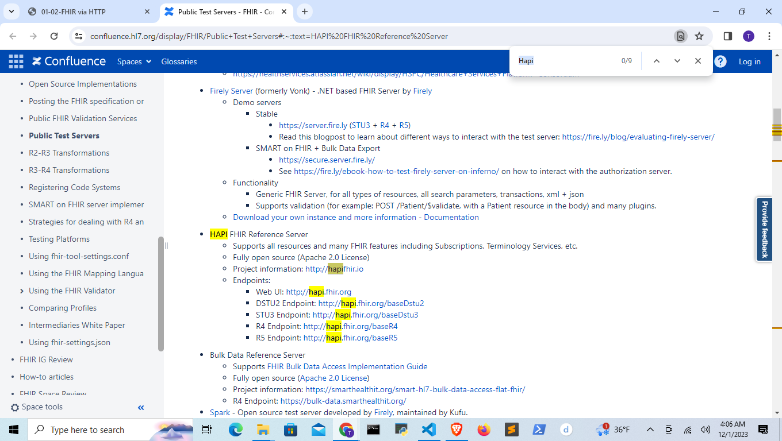Click the Provide feedback side tab

pos(764,230)
